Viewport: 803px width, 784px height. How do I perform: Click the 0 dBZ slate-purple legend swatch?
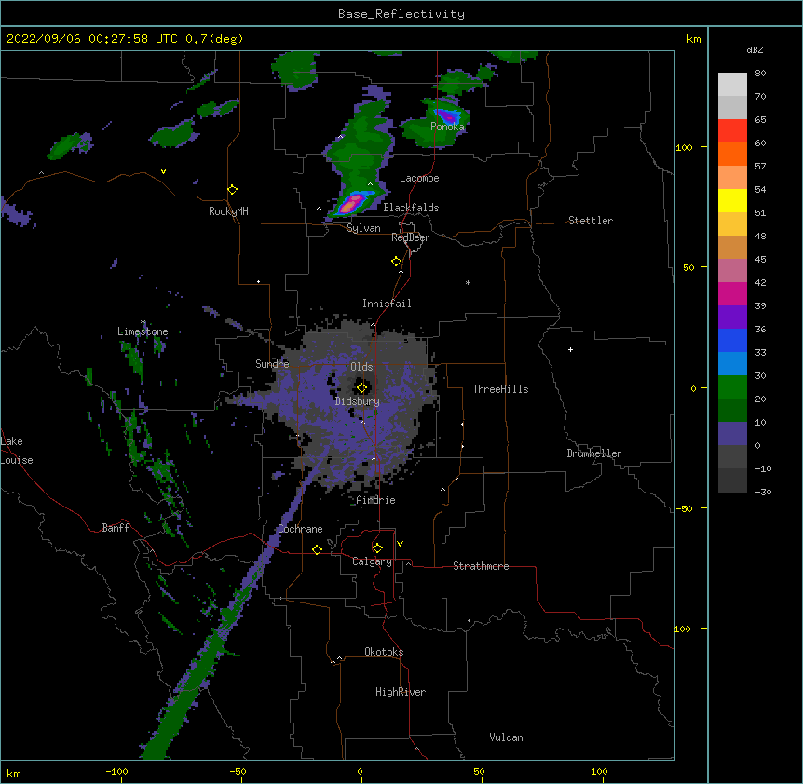pyautogui.click(x=732, y=434)
